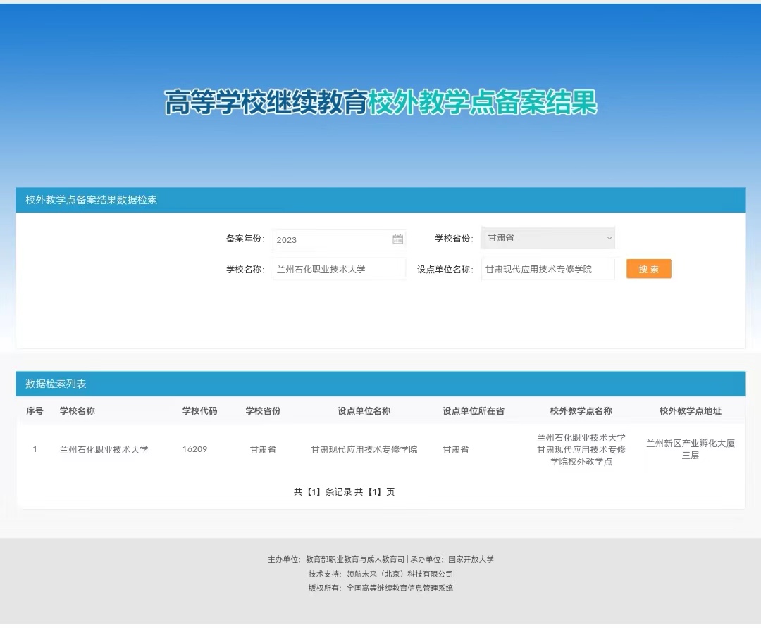761x628 pixels.
Task: Click the 数据检索列表 panel header
Action: pyautogui.click(x=380, y=384)
